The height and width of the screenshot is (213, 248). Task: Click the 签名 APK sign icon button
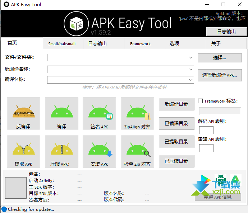tap(99, 114)
